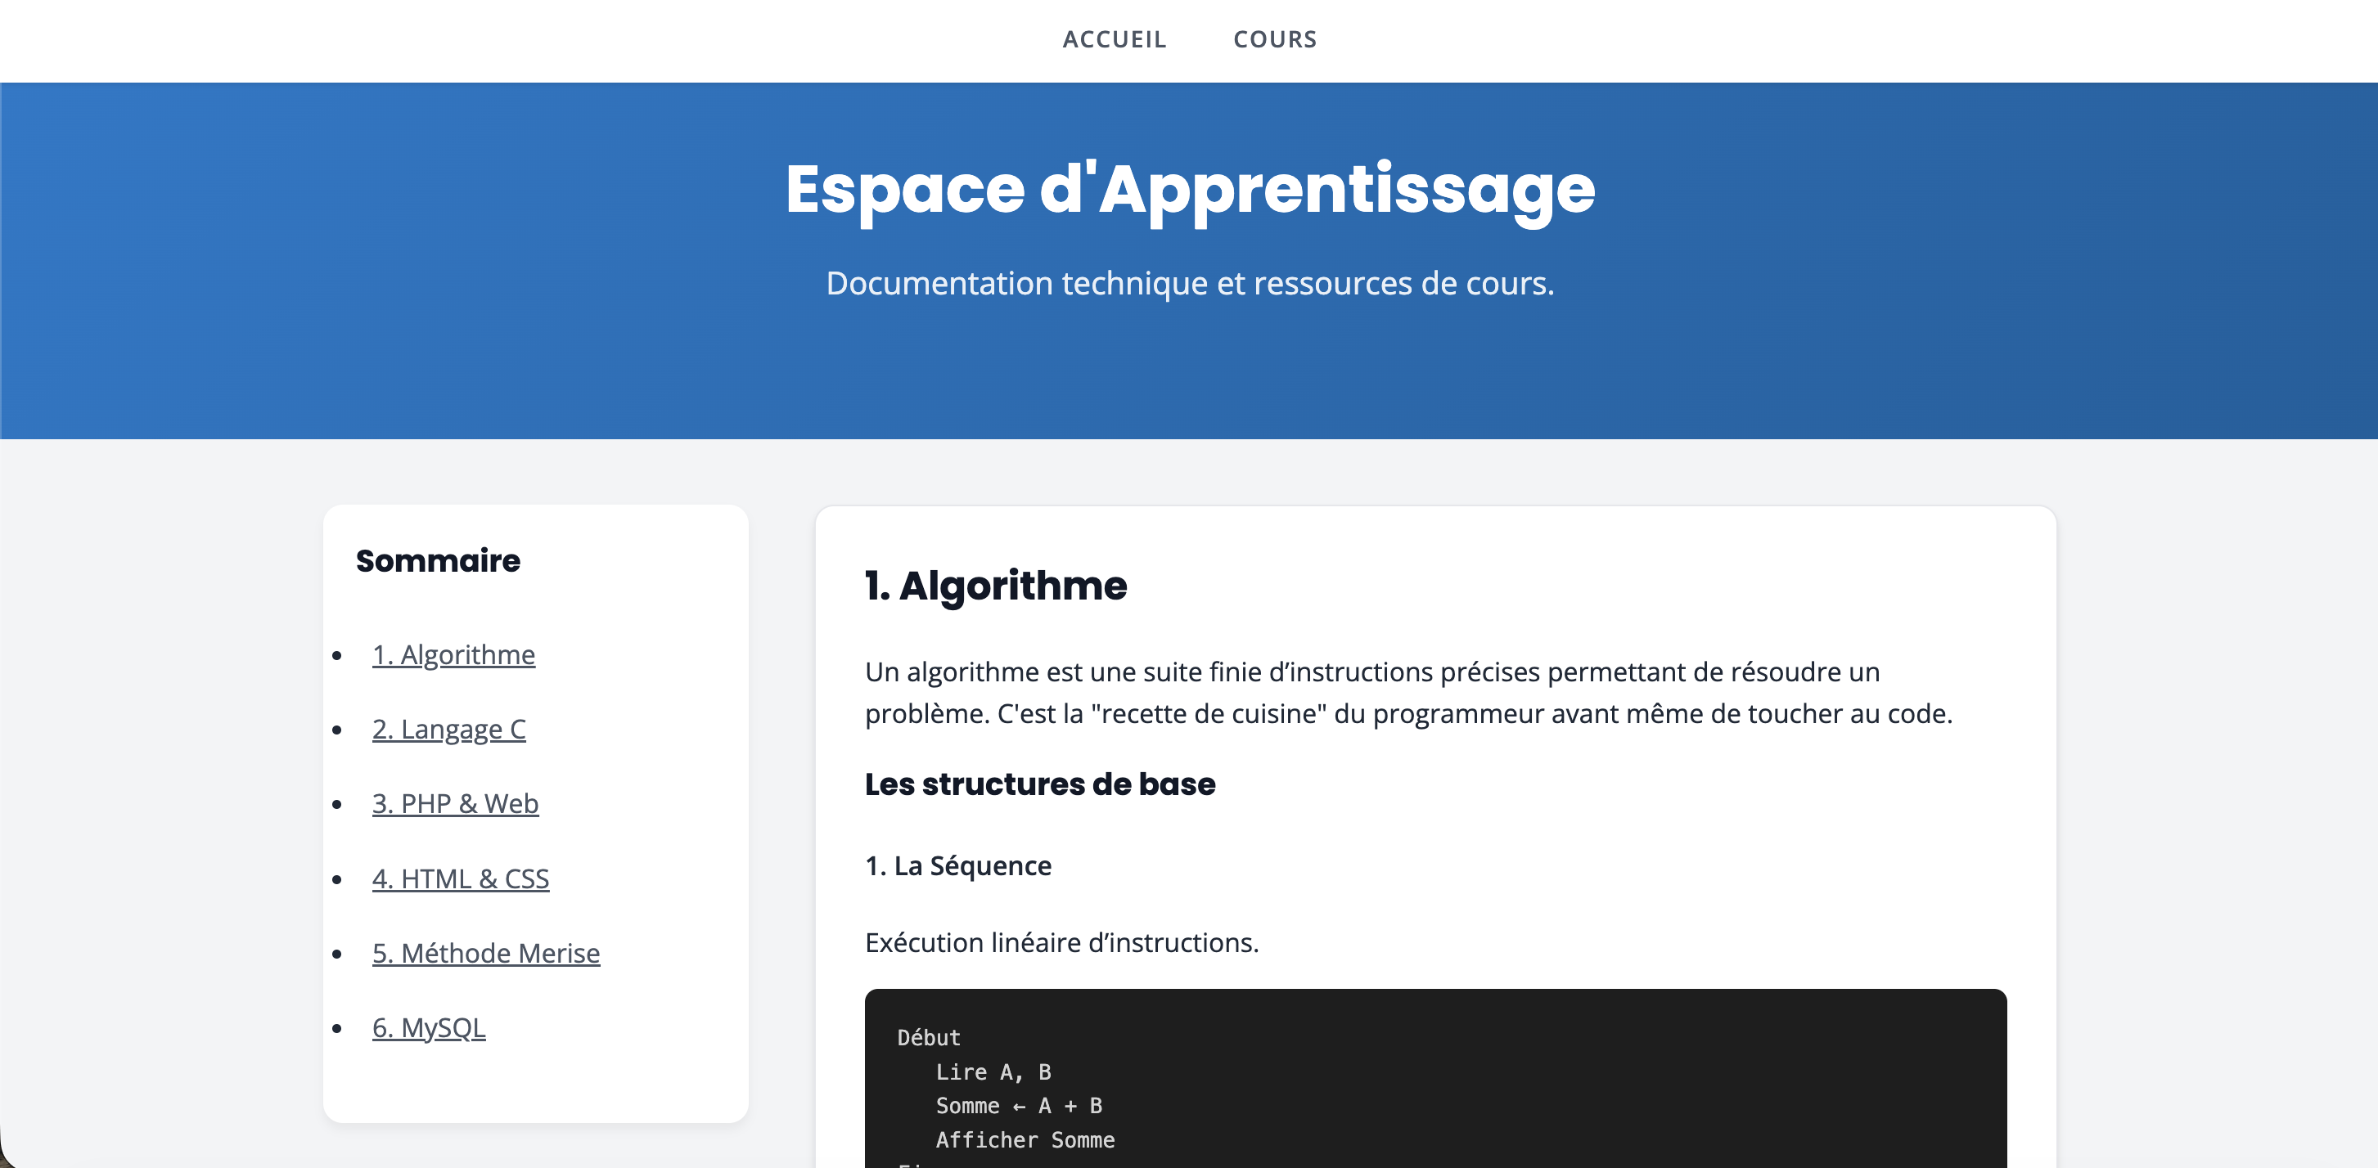Click the "Les structures de base" subheading
Screen dimensions: 2378x1168
pyautogui.click(x=1040, y=784)
